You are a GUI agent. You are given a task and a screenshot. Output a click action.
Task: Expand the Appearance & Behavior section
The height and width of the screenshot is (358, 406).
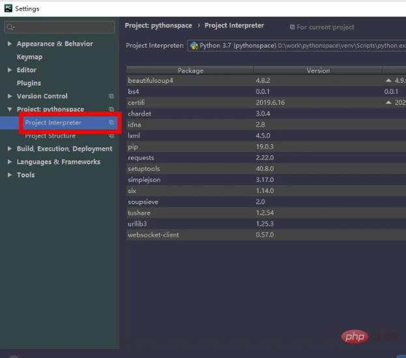(x=10, y=44)
